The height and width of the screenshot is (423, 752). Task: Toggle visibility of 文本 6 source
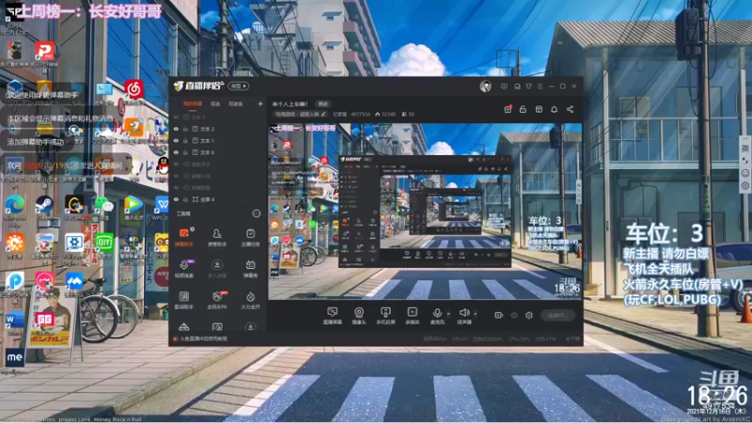coord(176,152)
